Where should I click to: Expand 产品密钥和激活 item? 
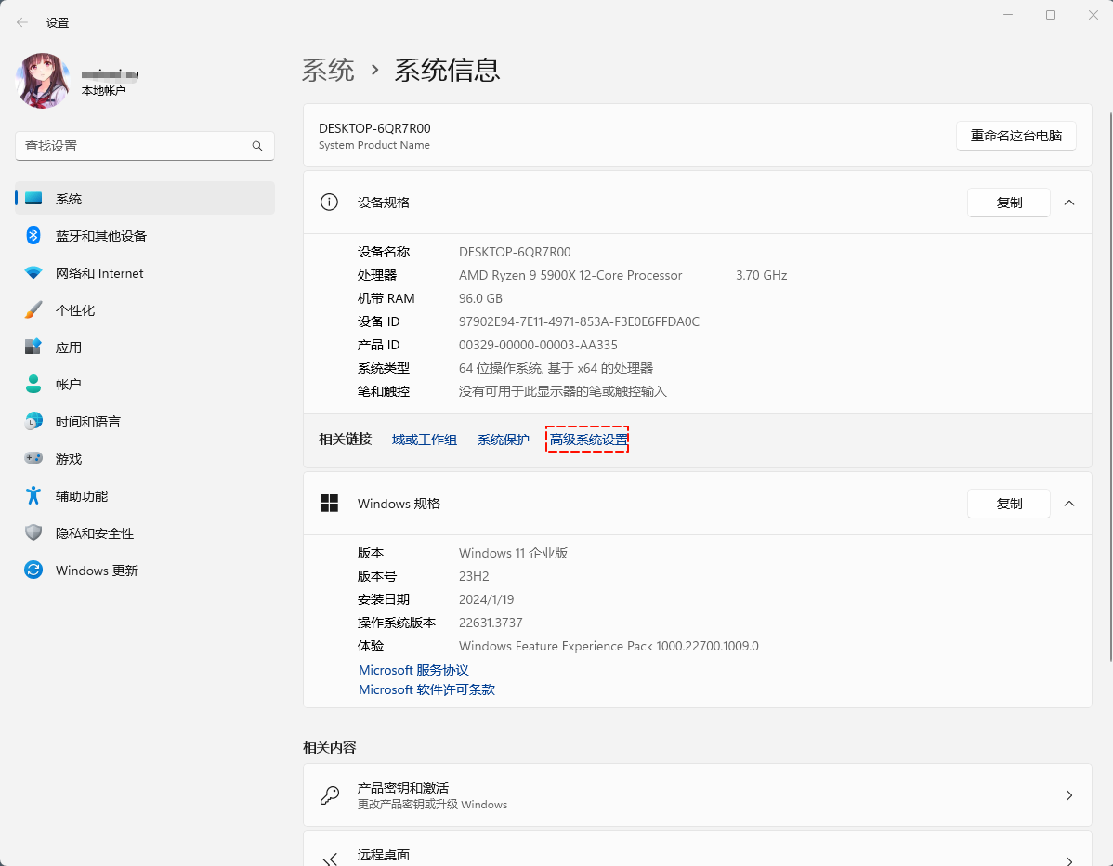(697, 794)
